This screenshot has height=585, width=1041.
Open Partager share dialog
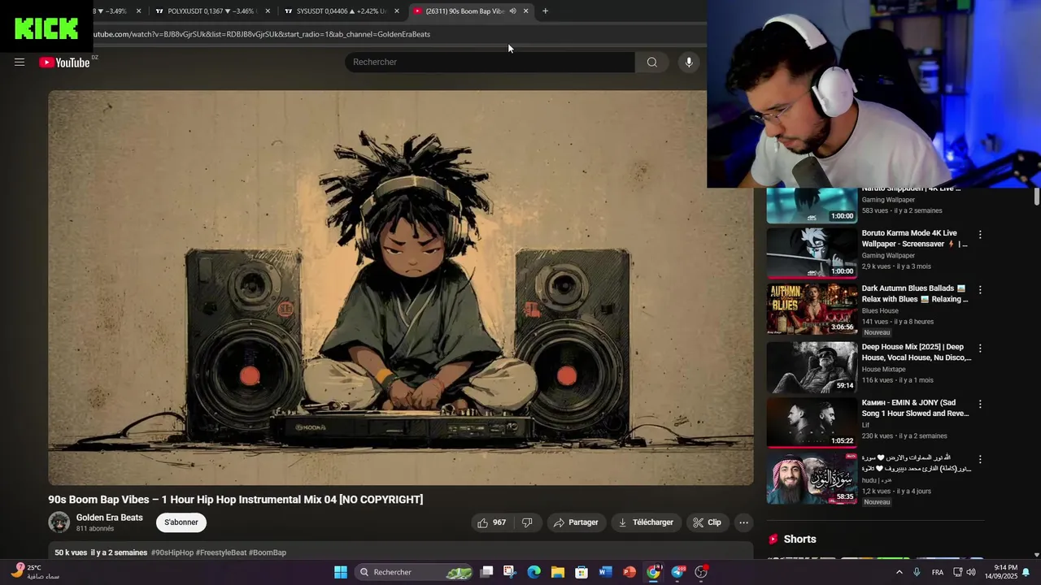pyautogui.click(x=576, y=522)
